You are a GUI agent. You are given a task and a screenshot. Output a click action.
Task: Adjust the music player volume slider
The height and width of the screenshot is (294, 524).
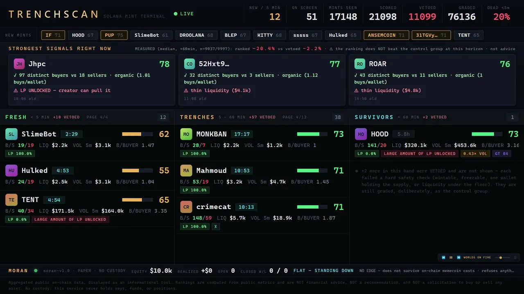502,258
